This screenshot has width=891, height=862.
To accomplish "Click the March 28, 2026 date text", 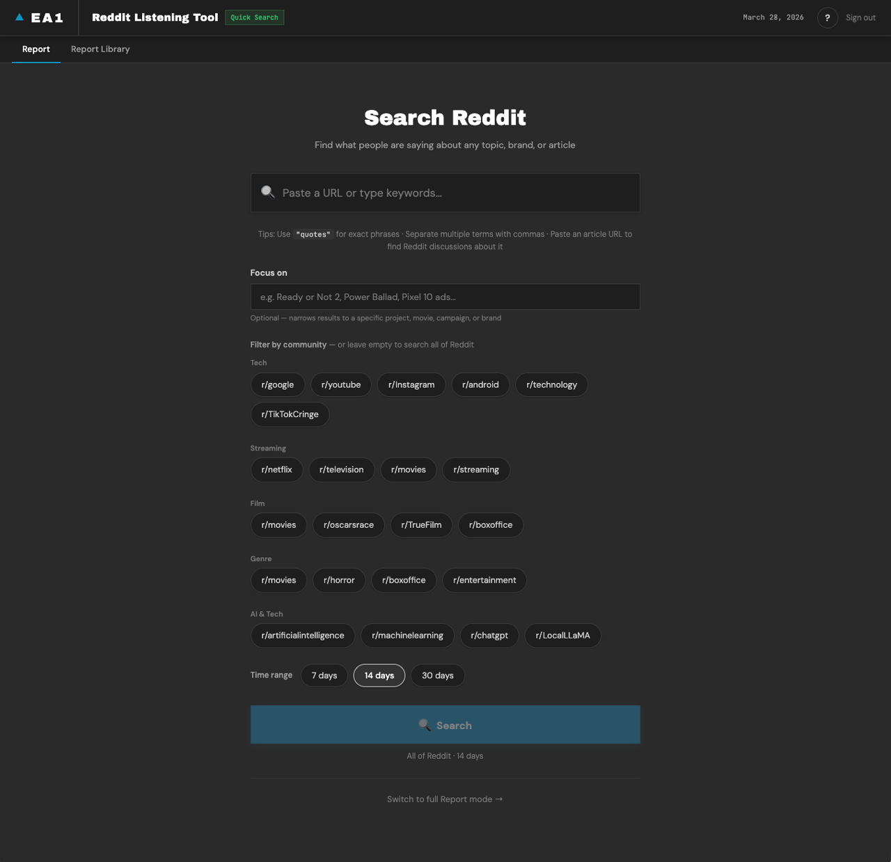I will pos(773,17).
